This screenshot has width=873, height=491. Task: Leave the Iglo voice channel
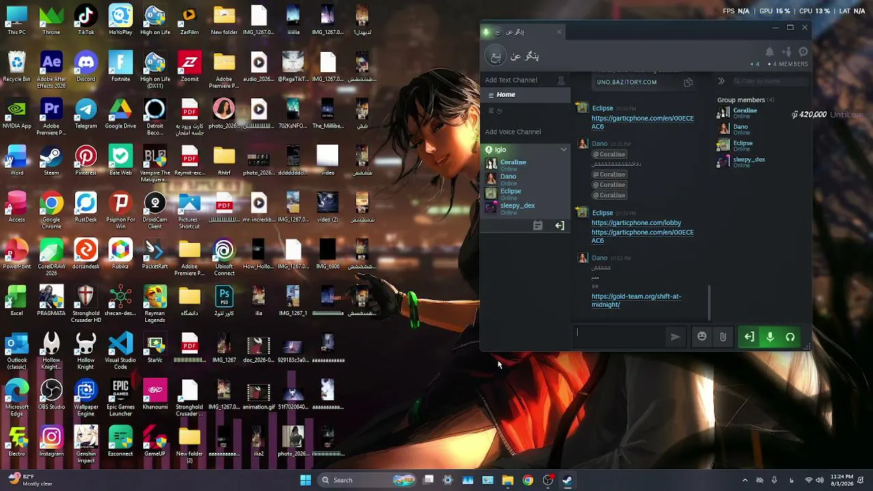560,226
